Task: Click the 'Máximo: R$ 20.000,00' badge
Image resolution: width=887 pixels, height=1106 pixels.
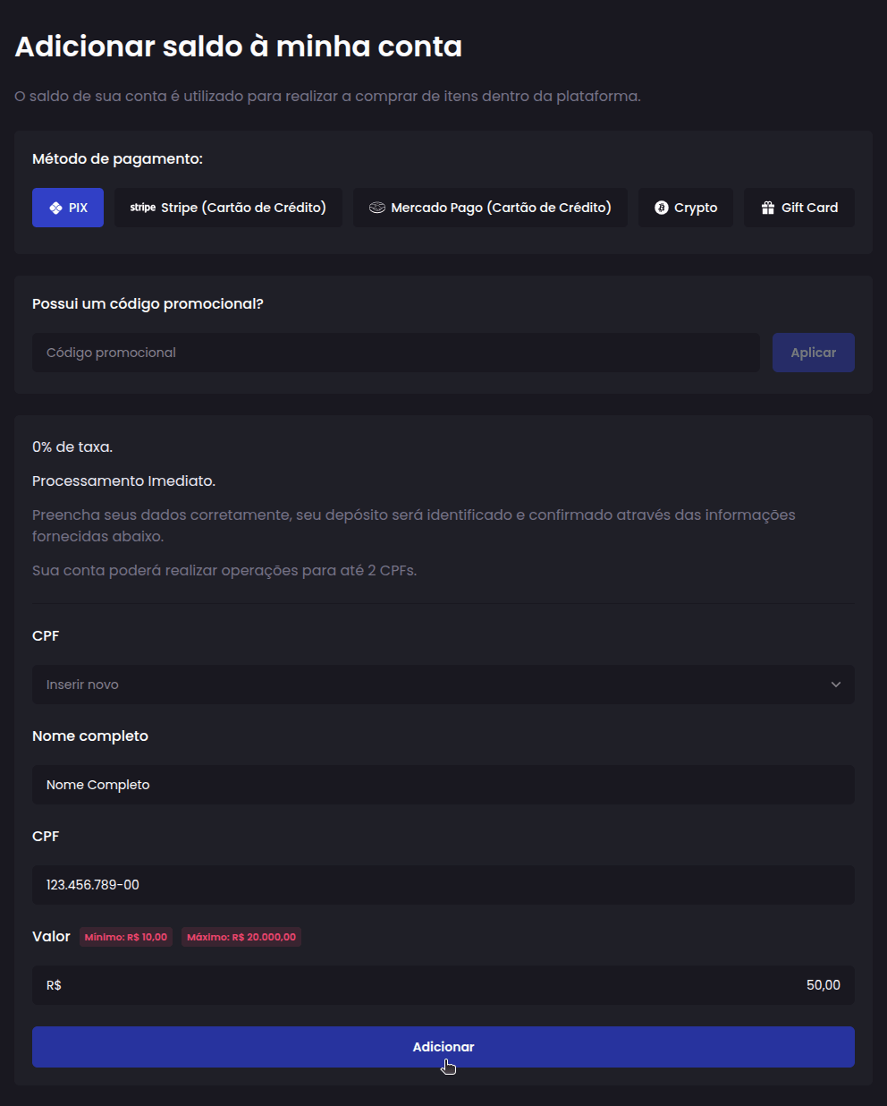Action: tap(241, 937)
